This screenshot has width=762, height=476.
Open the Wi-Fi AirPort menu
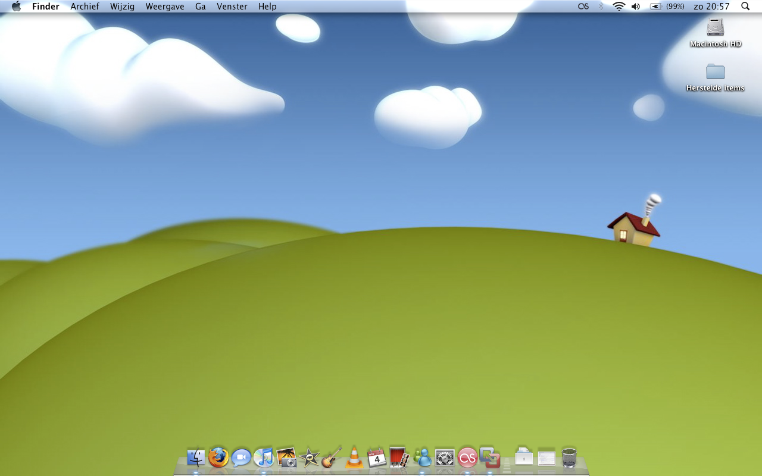pyautogui.click(x=619, y=7)
